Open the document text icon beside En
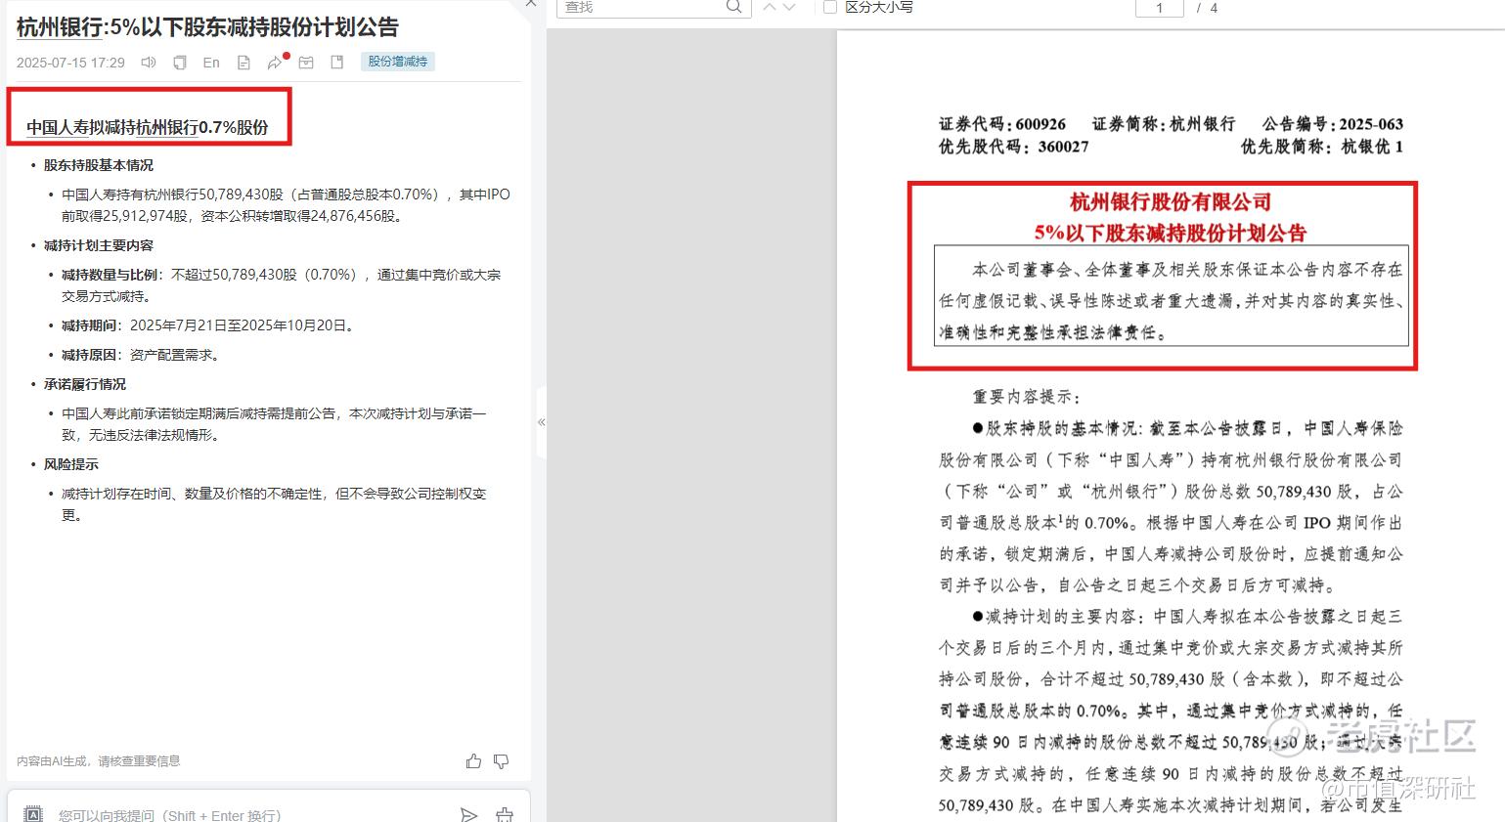This screenshot has height=822, width=1505. (243, 63)
